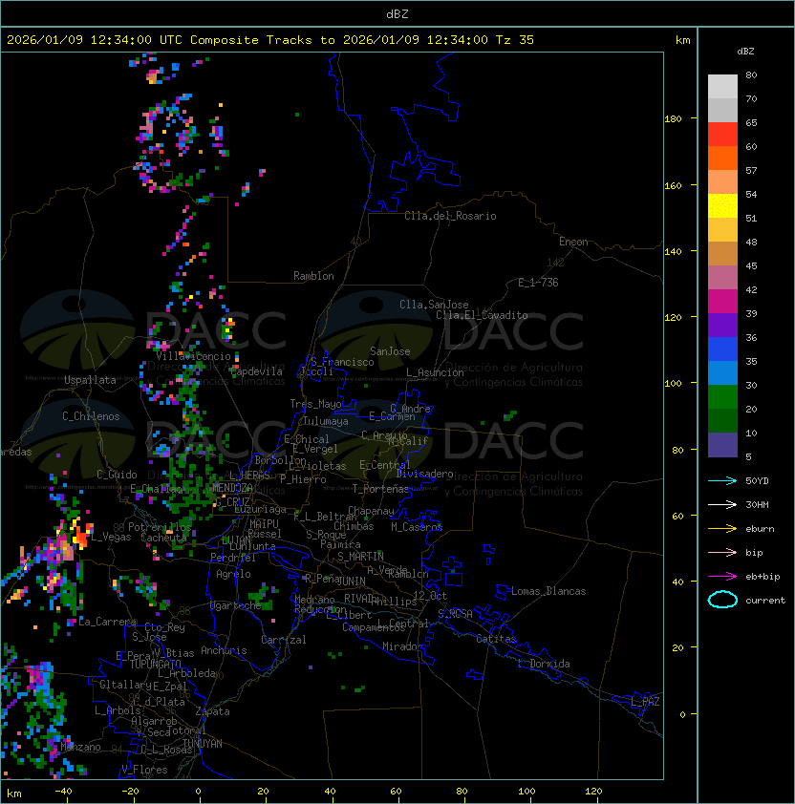Select the pink bip arrow in legend
Screen dimensions: 795x804
722,553
